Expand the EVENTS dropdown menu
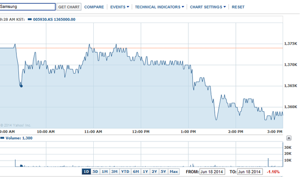This screenshot has width=300, height=177. coord(120,7)
